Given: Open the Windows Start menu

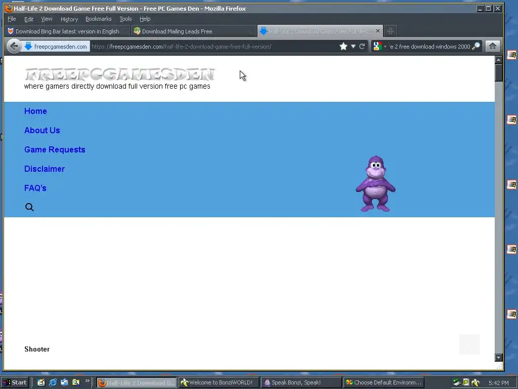Looking at the screenshot, I should point(15,382).
